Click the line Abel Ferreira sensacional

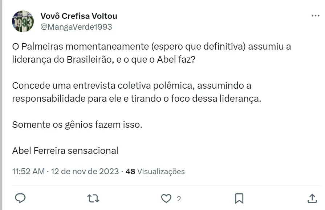[x=65, y=151]
